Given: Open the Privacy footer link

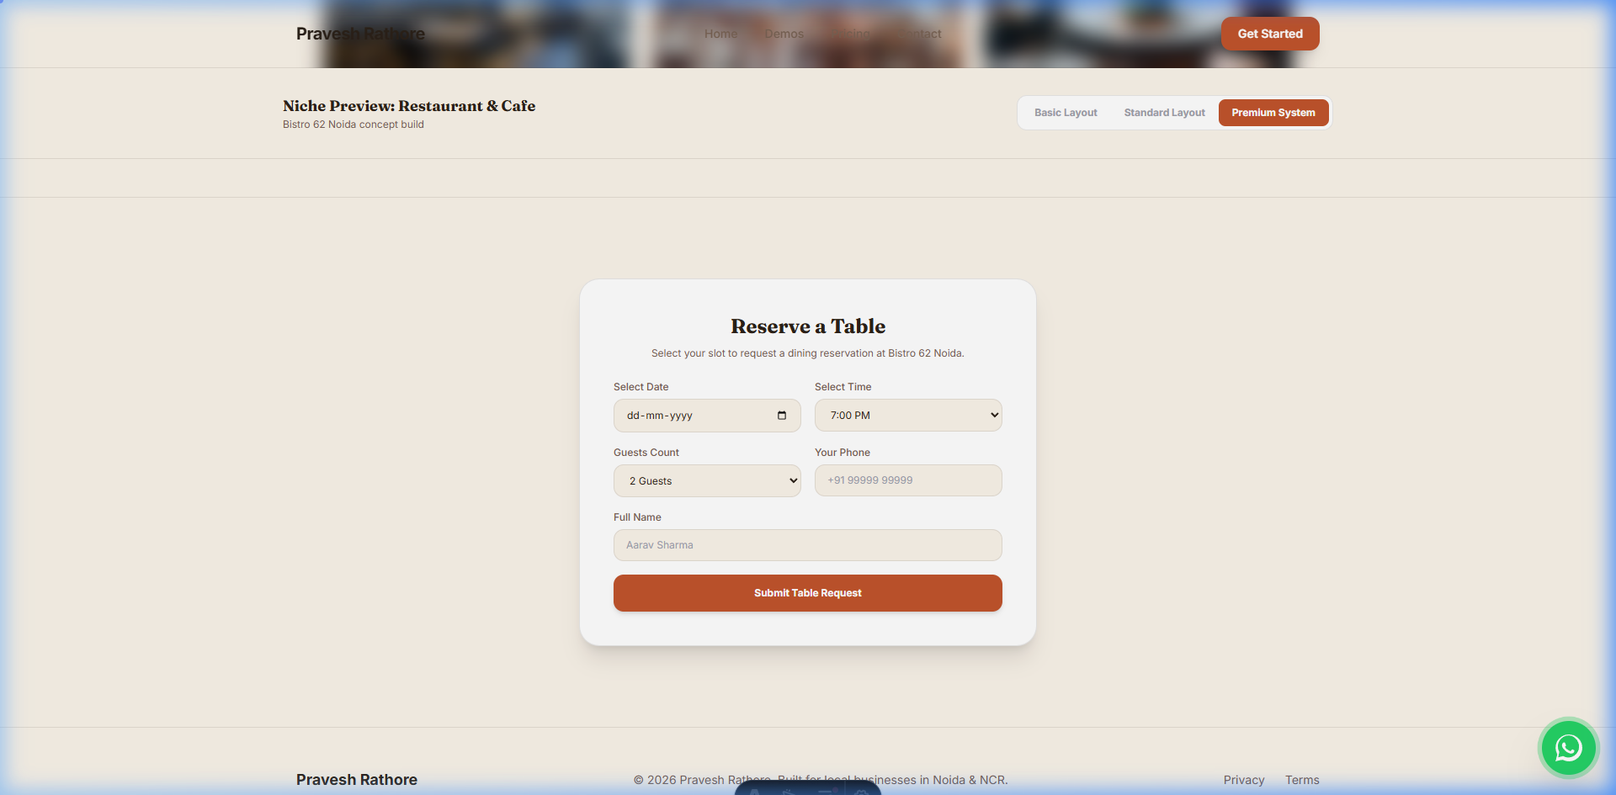Looking at the screenshot, I should click(x=1244, y=780).
